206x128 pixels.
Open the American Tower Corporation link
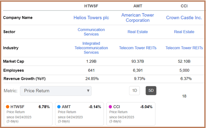click(x=137, y=18)
